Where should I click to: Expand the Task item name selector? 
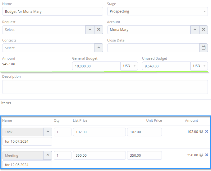48,132
